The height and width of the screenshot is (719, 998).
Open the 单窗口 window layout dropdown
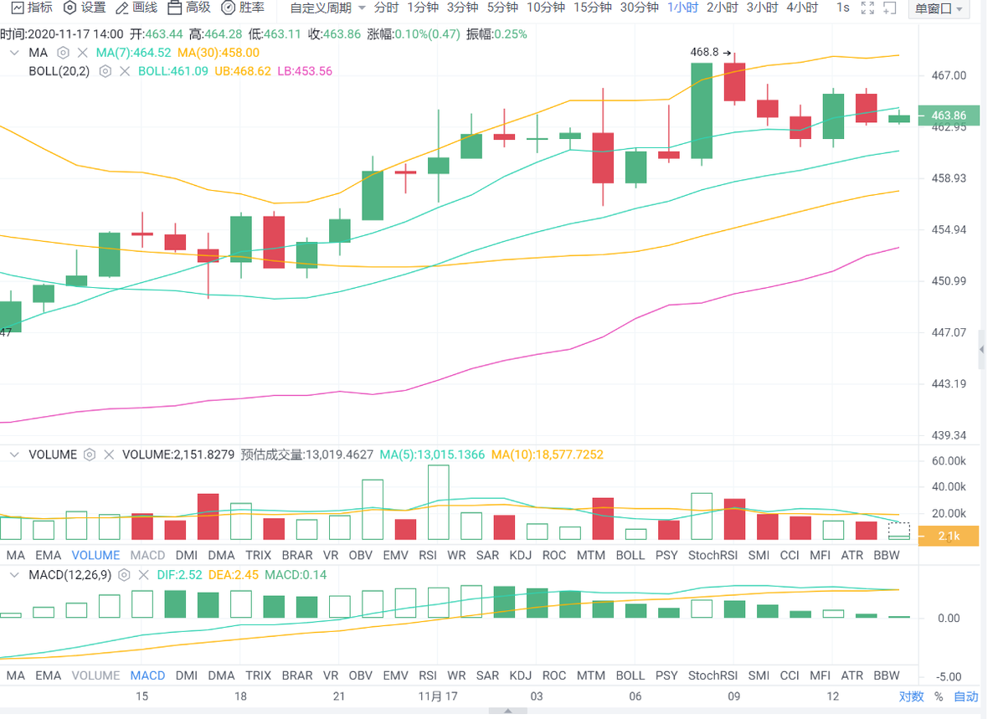(x=939, y=9)
